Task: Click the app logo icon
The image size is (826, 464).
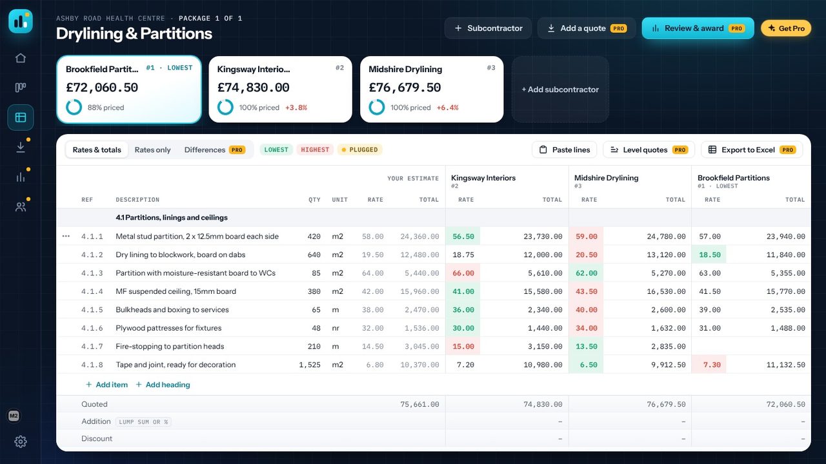Action: click(21, 21)
